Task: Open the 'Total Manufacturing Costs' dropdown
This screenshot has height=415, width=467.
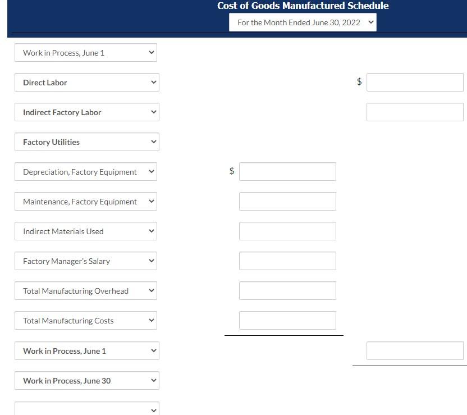Action: (85, 320)
